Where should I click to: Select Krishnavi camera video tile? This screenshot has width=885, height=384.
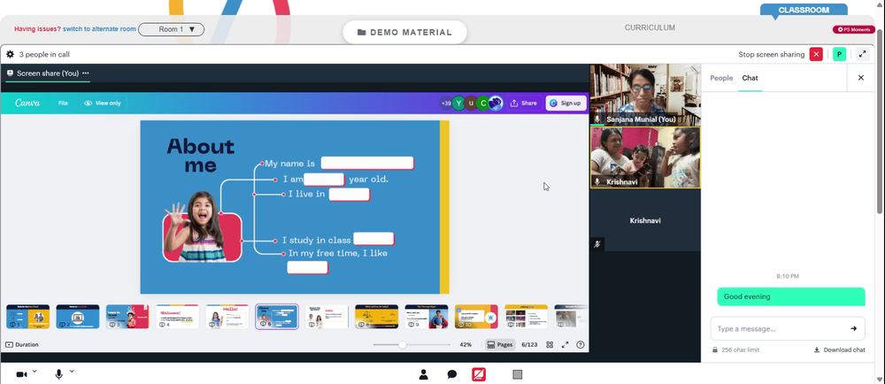pyautogui.click(x=645, y=157)
